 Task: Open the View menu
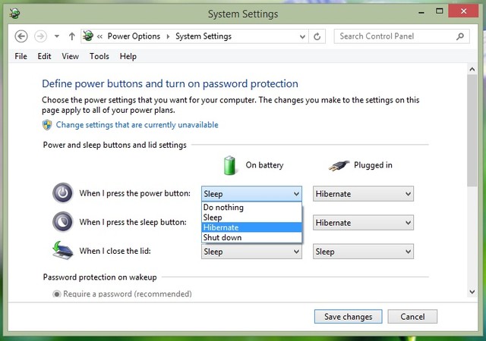point(70,56)
